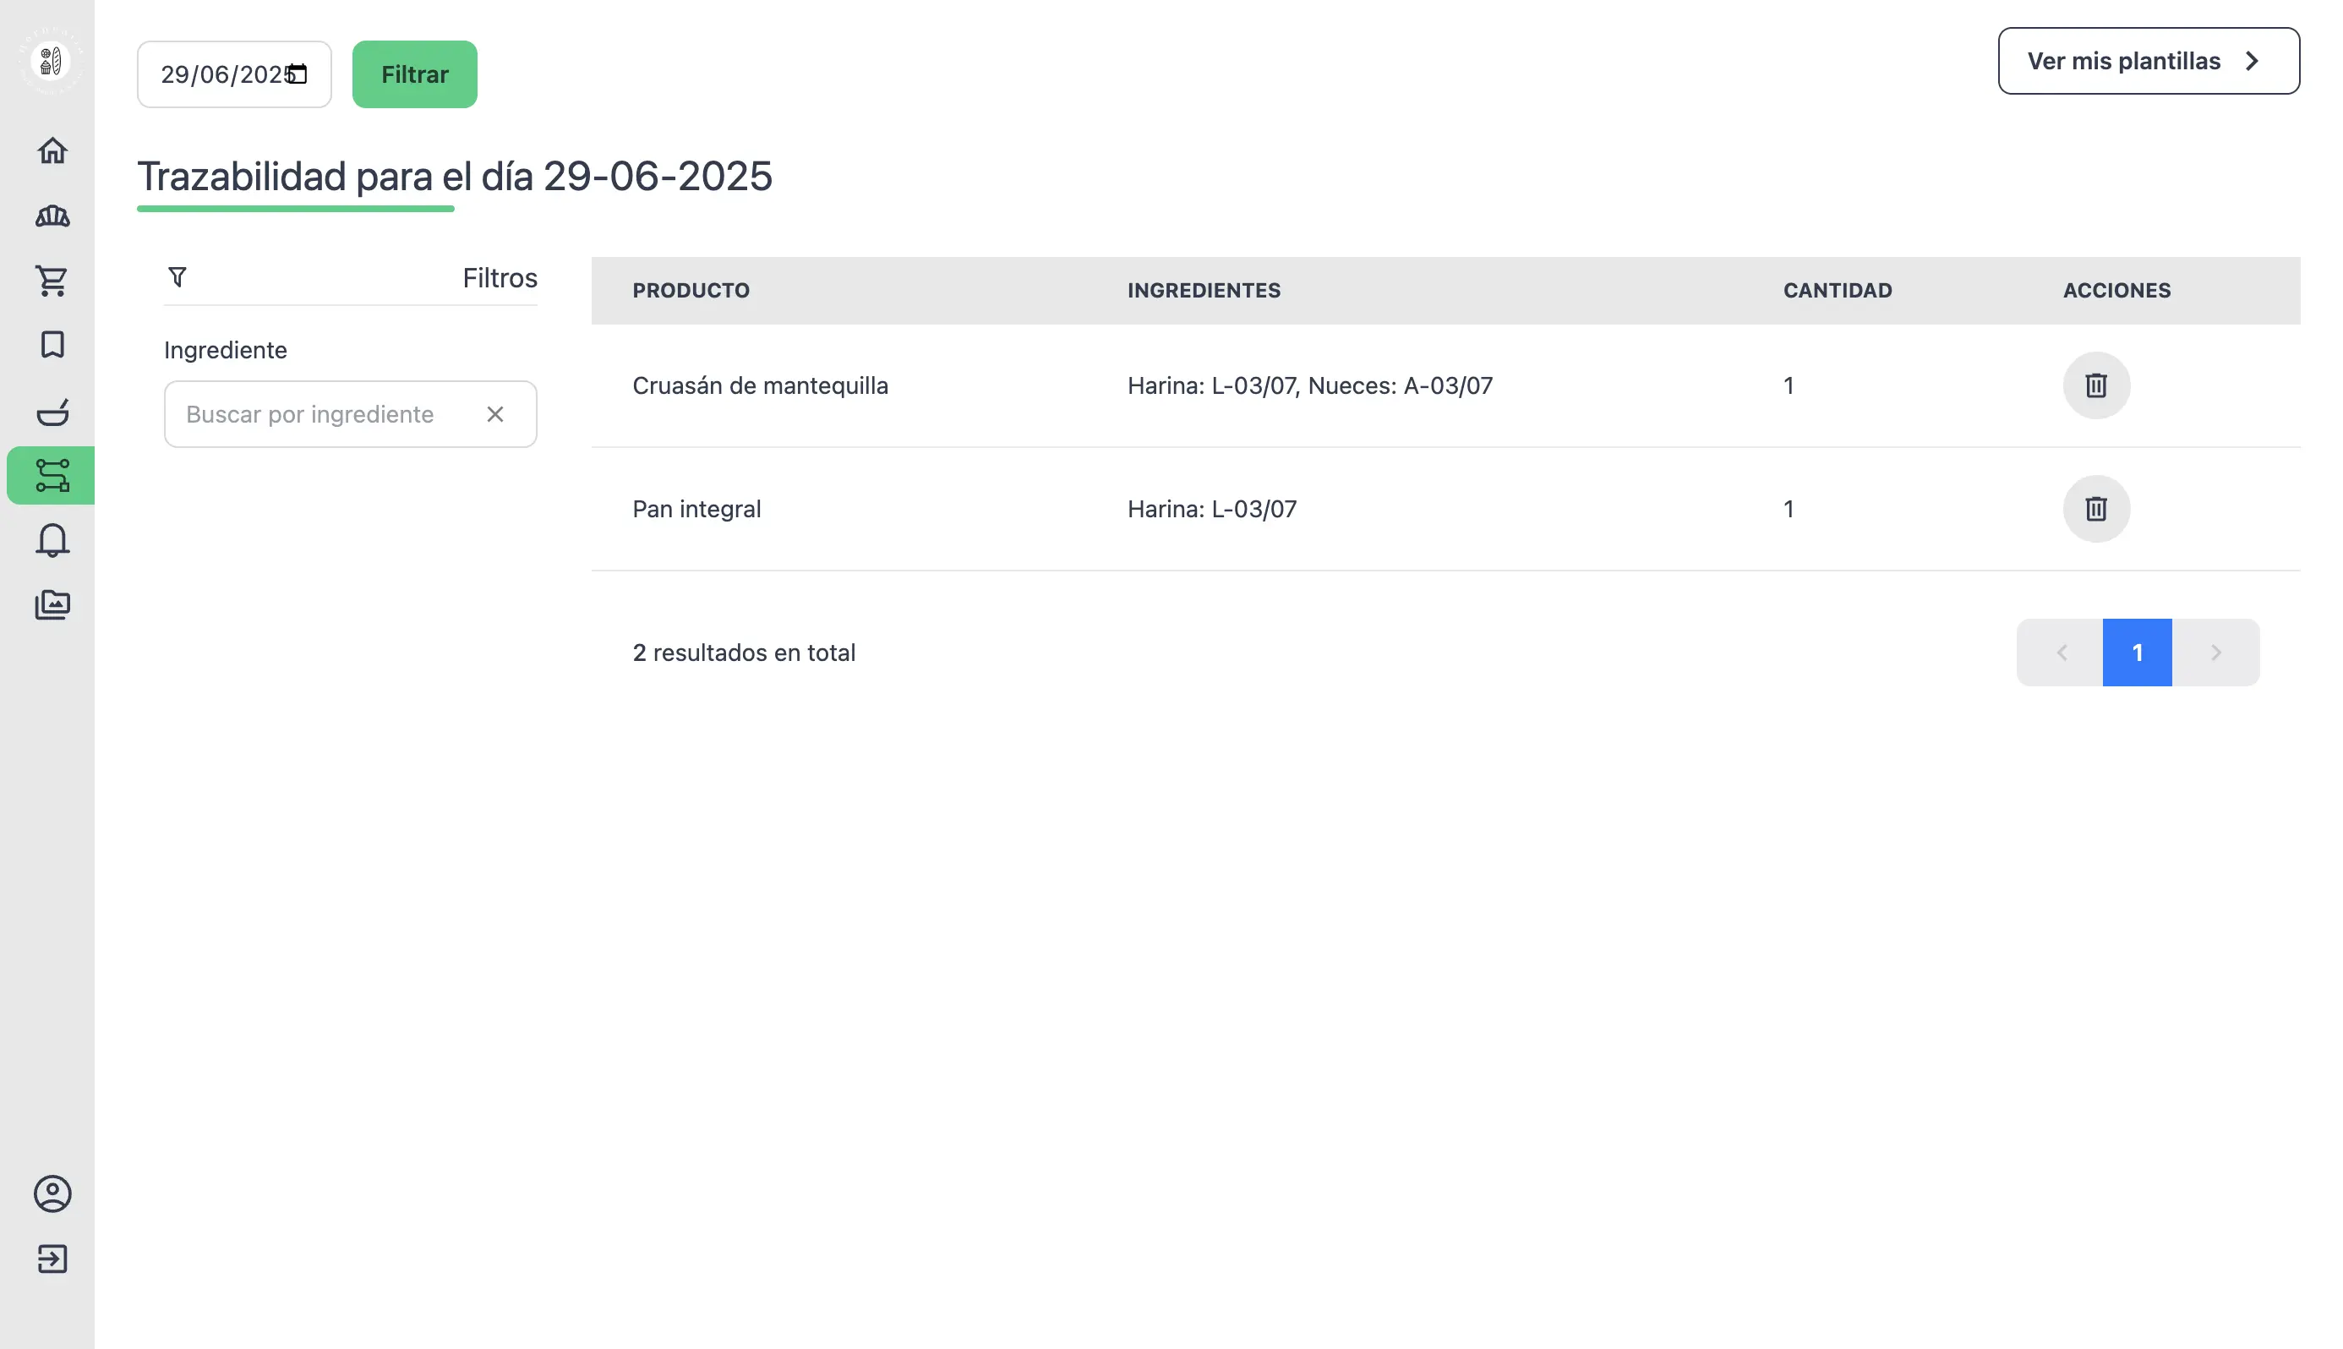Open notifications bell in sidebar

[52, 540]
